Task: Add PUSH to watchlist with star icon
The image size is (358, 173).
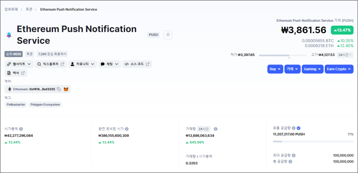Action: pyautogui.click(x=168, y=35)
